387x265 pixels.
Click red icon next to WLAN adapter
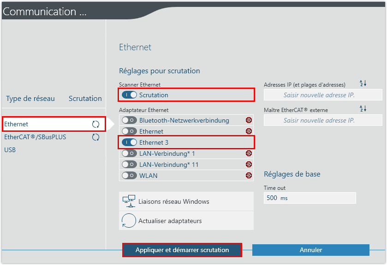tap(249, 176)
